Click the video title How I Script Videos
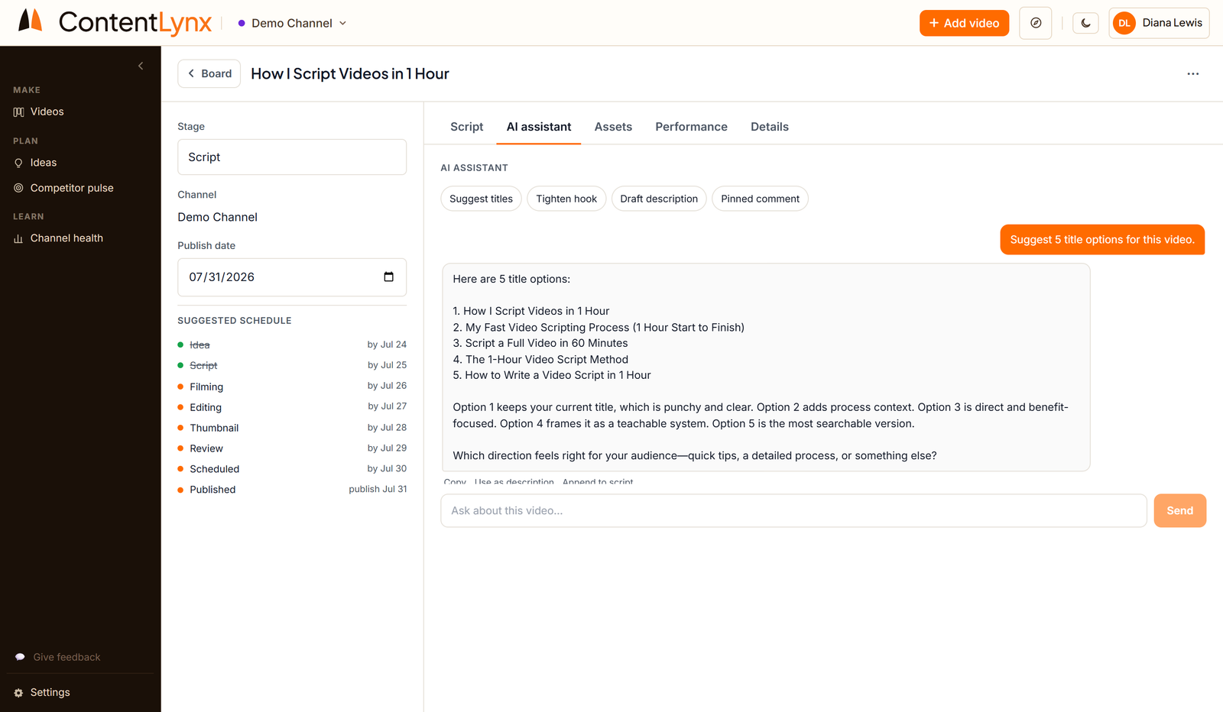Image resolution: width=1223 pixels, height=712 pixels. click(350, 73)
